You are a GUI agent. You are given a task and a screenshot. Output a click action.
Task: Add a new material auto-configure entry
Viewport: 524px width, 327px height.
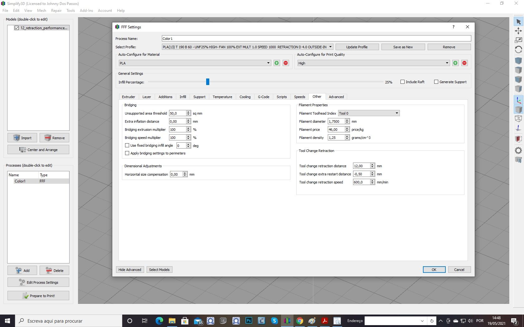pyautogui.click(x=277, y=63)
